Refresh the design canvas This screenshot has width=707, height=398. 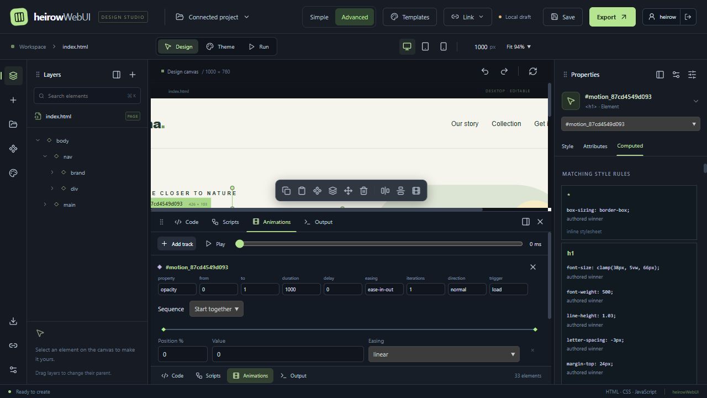pyautogui.click(x=533, y=71)
